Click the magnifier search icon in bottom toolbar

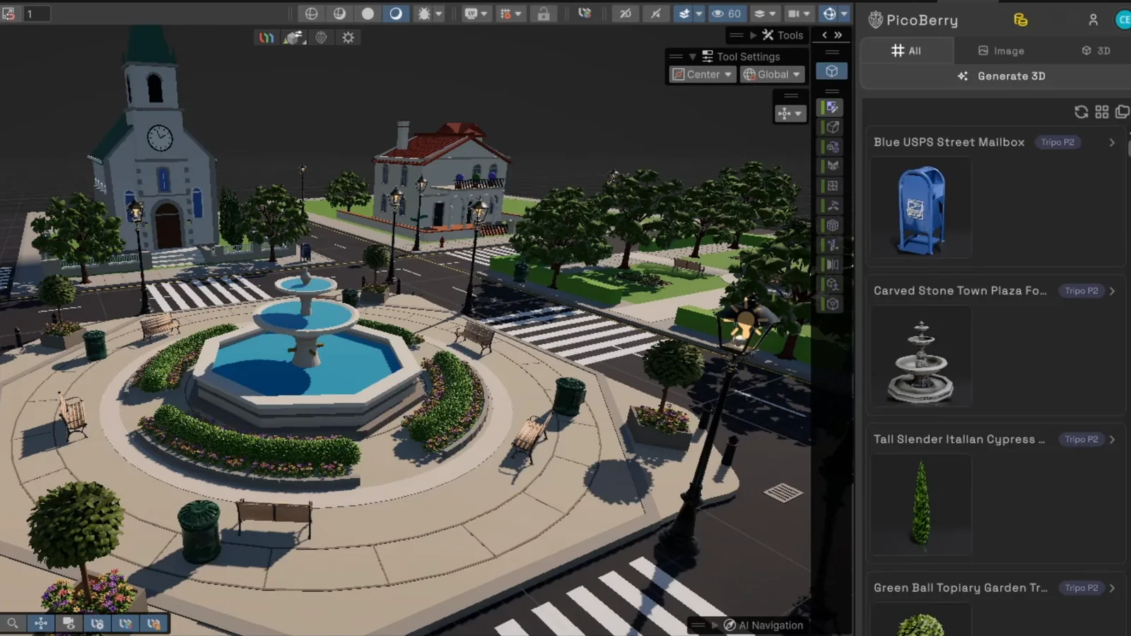(x=13, y=623)
